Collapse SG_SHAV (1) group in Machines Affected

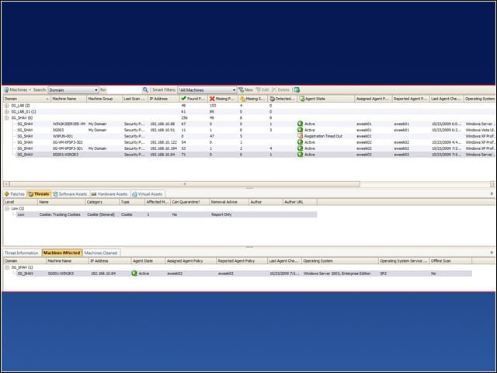pyautogui.click(x=7, y=267)
